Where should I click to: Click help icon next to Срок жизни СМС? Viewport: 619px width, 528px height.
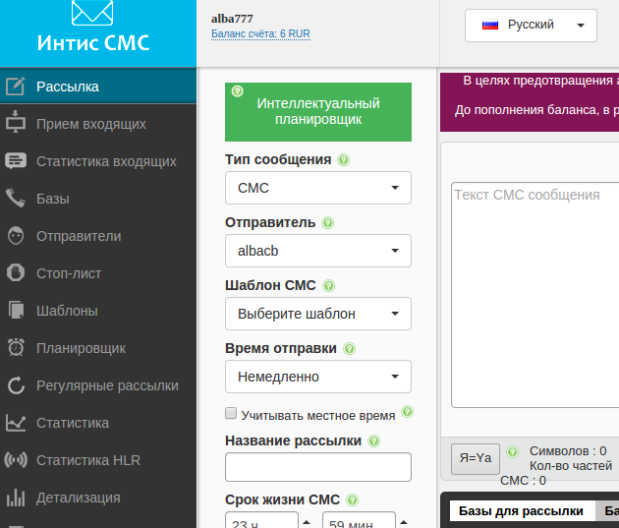coord(353,499)
